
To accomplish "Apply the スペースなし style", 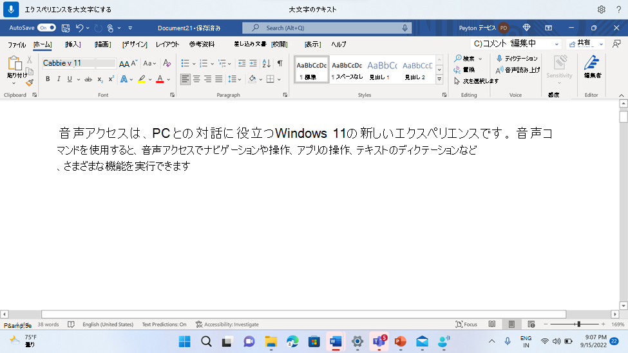I will point(347,70).
